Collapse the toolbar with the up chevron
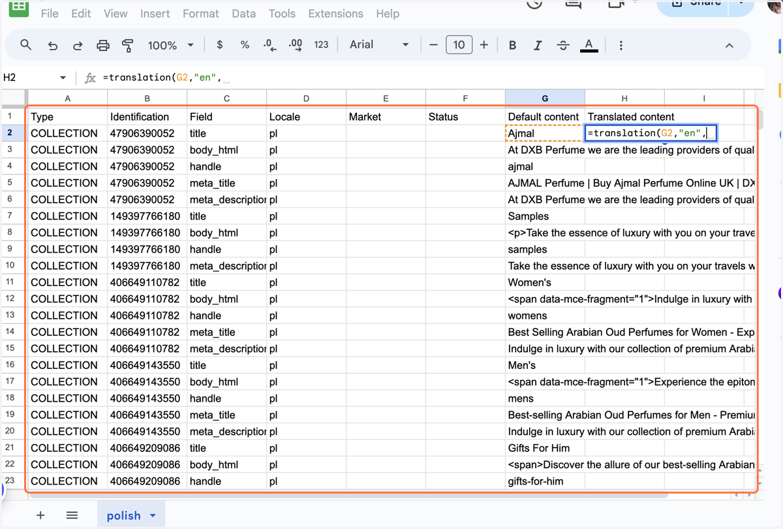This screenshot has height=529, width=783. pos(729,45)
